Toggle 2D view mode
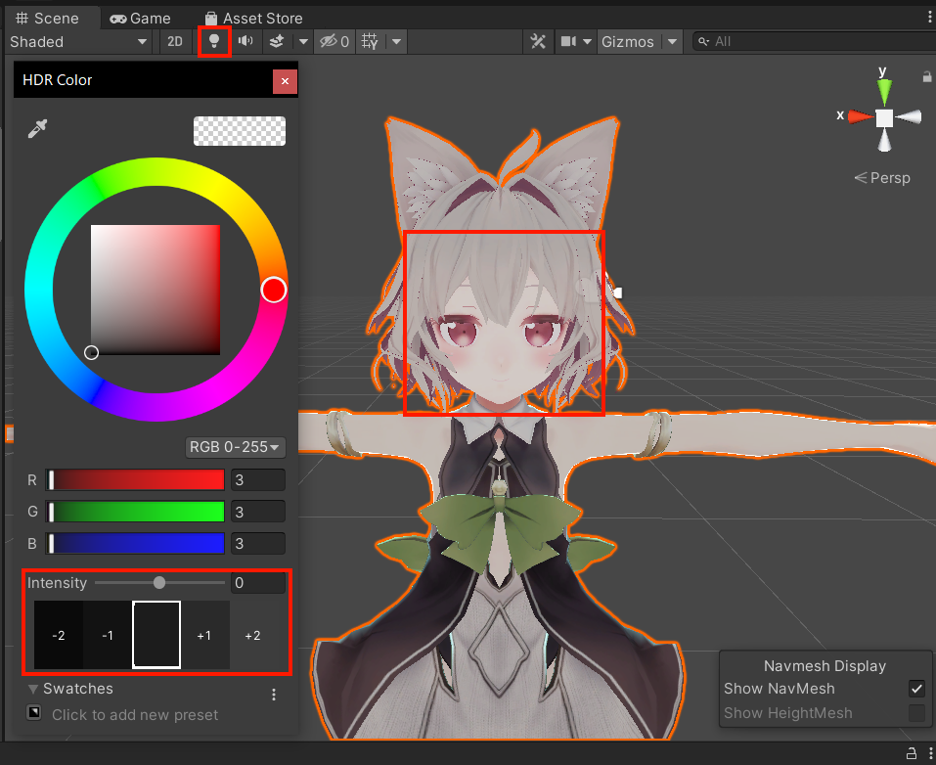936x765 pixels. (175, 42)
